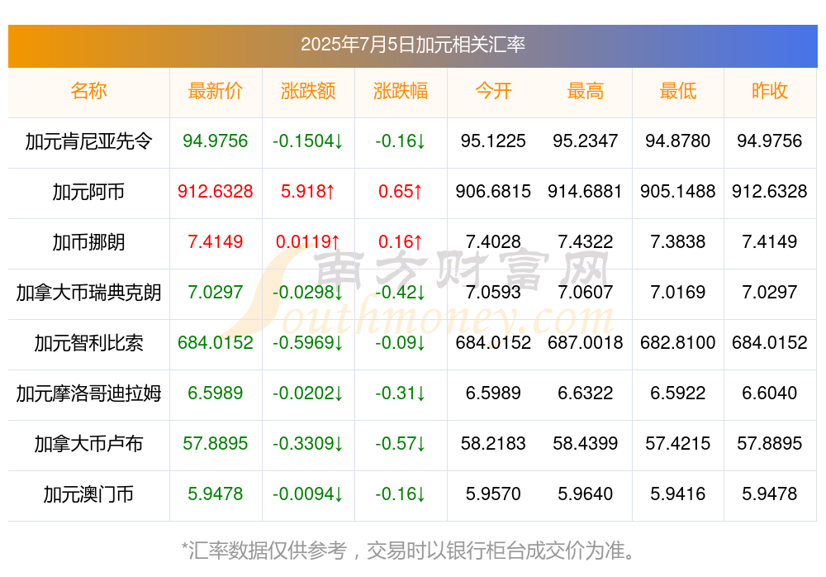Select the 加元肯尼亚先令 row name
826x577 pixels.
tap(88, 141)
